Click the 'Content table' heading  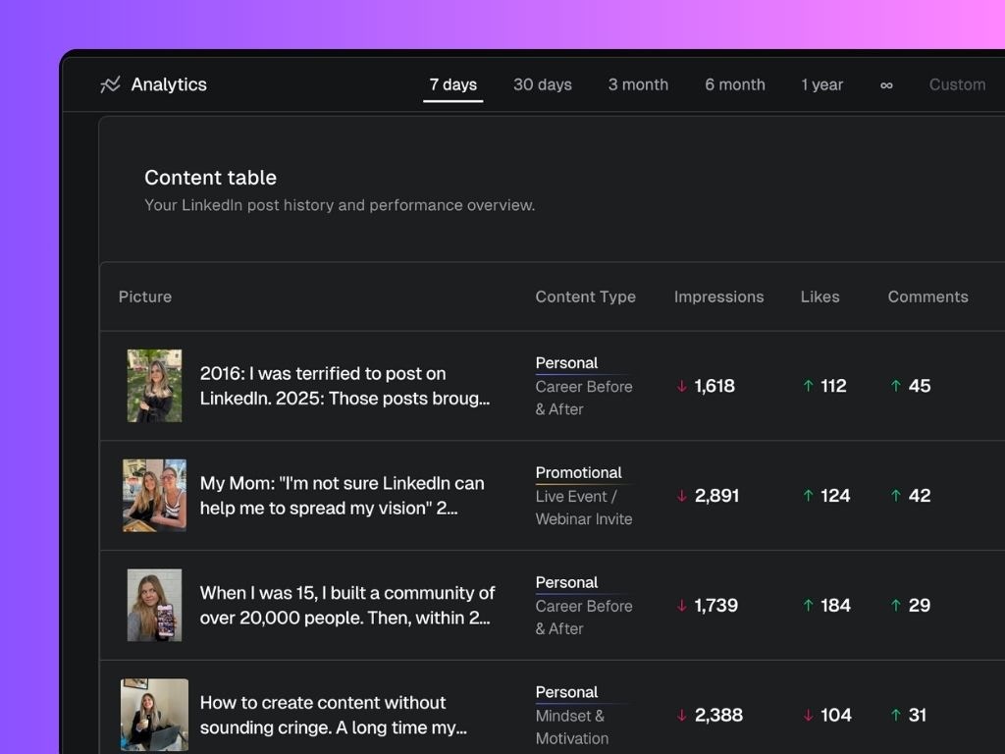[x=210, y=178]
